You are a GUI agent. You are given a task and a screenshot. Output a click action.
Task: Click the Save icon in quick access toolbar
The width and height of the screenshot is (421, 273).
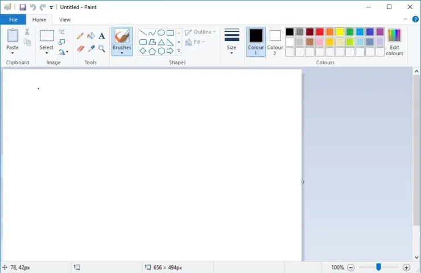(x=23, y=7)
